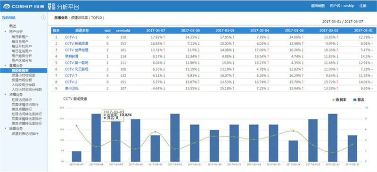Click the 2017-03-07 column header

pyautogui.click(x=156, y=31)
